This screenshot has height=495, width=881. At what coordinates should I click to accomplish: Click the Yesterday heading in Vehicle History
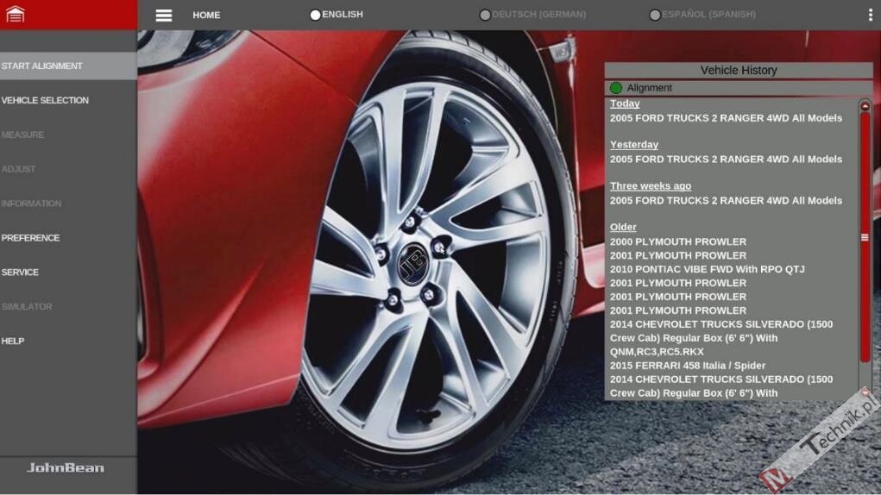point(633,144)
